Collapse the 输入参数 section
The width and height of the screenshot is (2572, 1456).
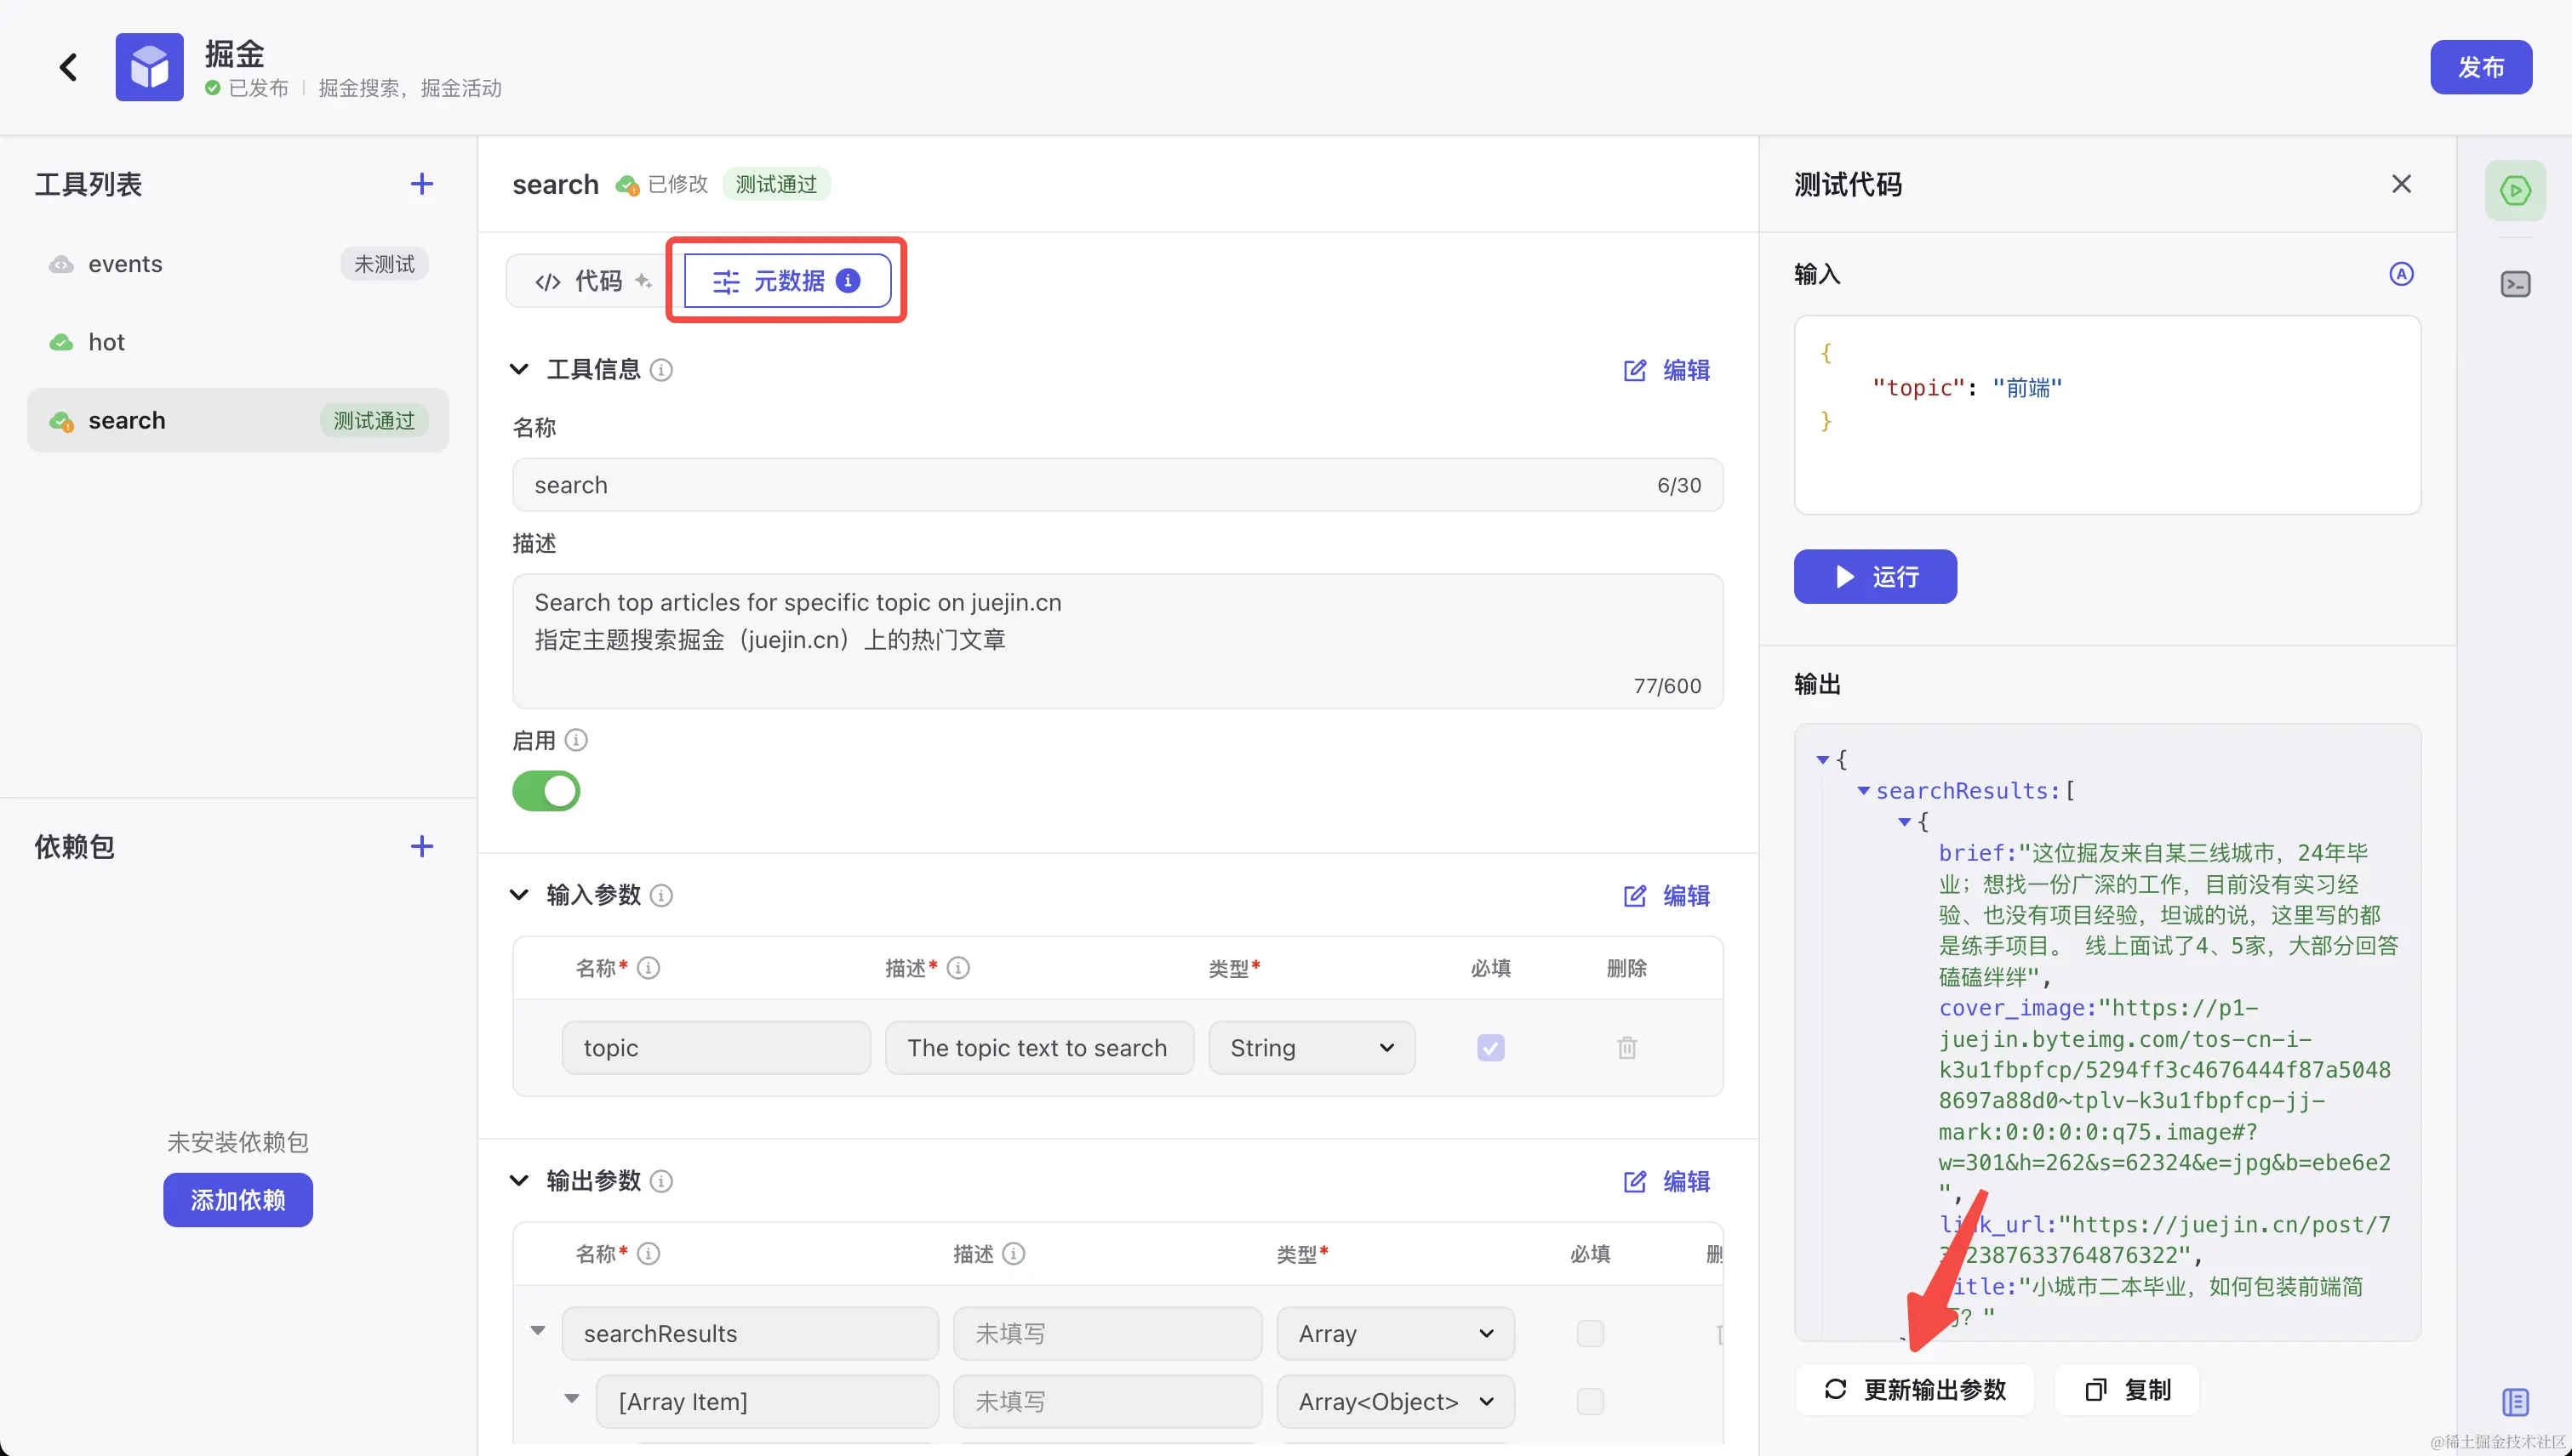518,895
